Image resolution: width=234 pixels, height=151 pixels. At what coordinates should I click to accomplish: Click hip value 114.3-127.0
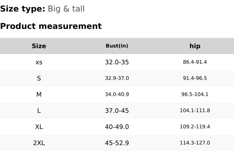[x=195, y=143]
